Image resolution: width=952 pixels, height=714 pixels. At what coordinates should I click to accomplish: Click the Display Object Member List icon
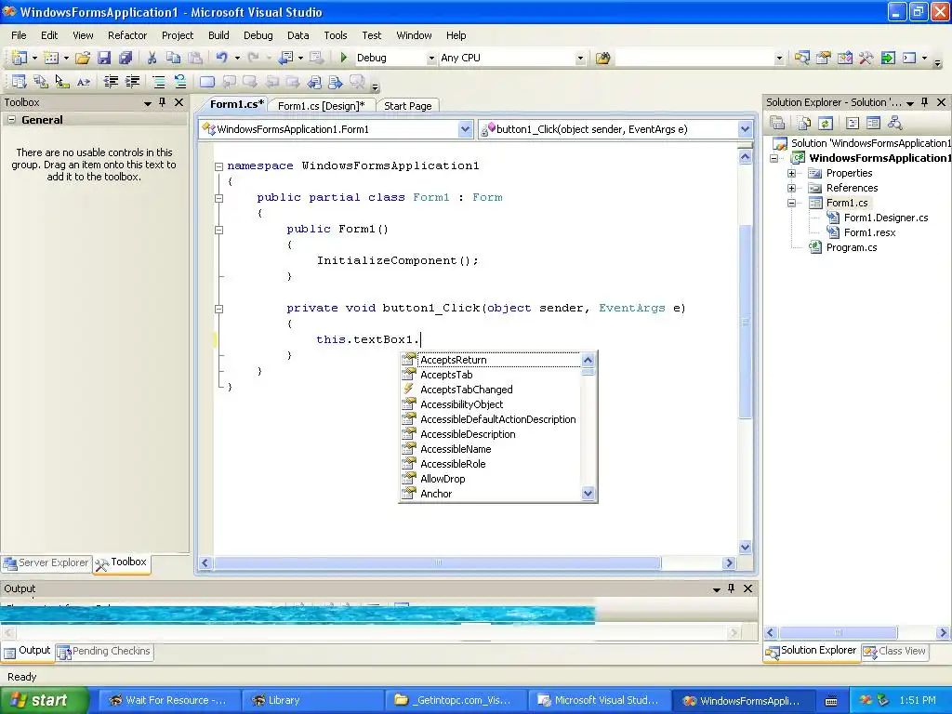[x=19, y=82]
